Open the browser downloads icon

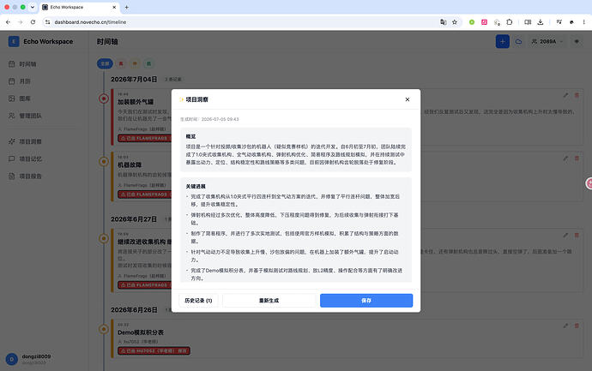pyautogui.click(x=541, y=22)
